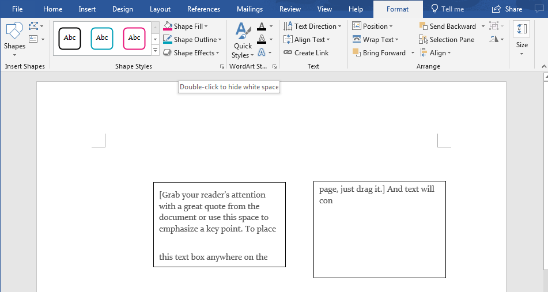Open the Wrap Text menu
The width and height of the screenshot is (548, 292).
pyautogui.click(x=375, y=40)
